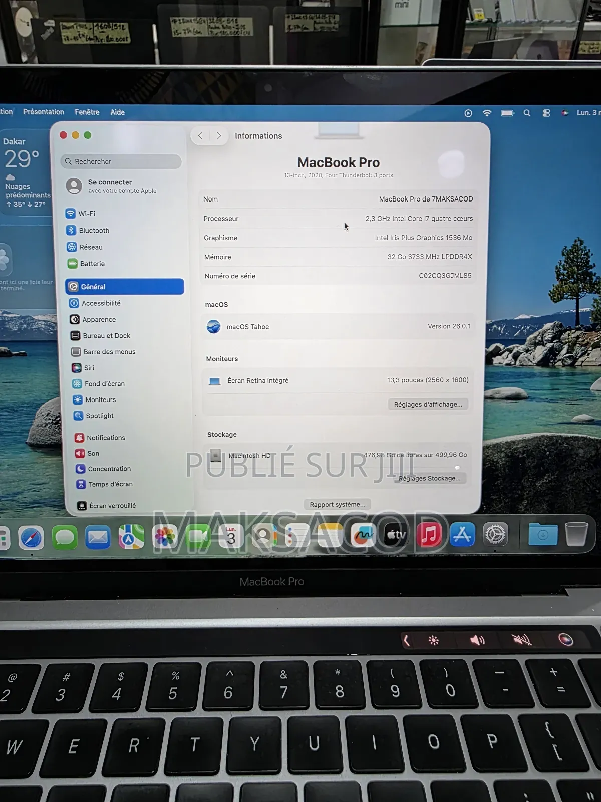601x802 pixels.
Task: Open Spotlight settings
Action: click(x=94, y=415)
